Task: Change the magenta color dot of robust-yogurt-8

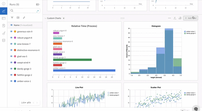Action: [15, 38]
